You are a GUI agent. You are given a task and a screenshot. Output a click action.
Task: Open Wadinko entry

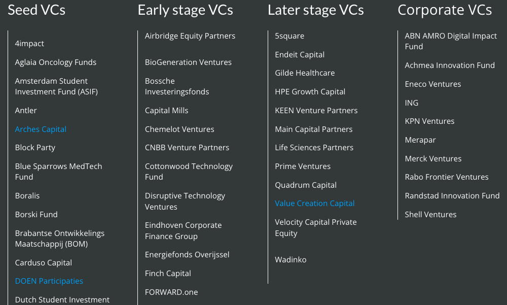291,260
